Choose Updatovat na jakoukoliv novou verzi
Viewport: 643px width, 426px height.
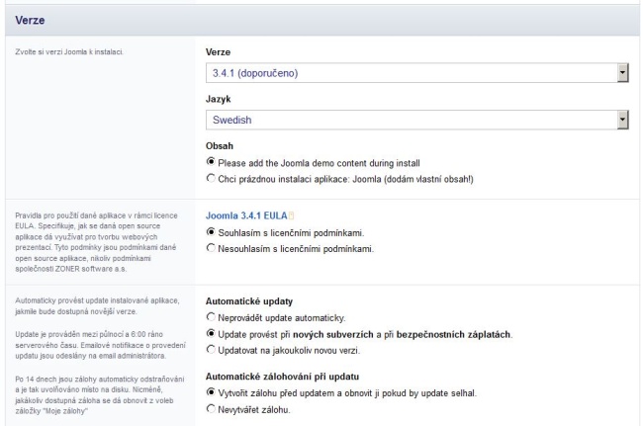pyautogui.click(x=210, y=353)
